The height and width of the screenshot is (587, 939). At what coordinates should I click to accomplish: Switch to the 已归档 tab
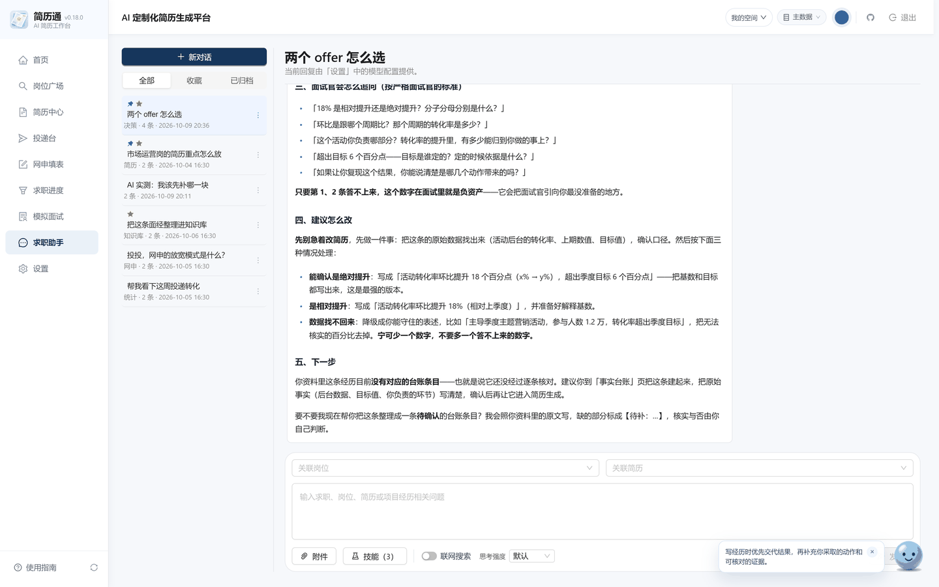pos(242,81)
